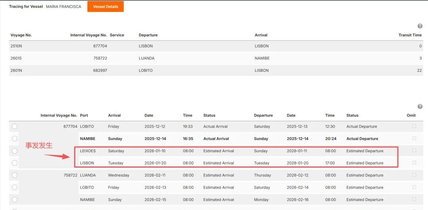Click arrival date 2025-12-12

(155, 126)
